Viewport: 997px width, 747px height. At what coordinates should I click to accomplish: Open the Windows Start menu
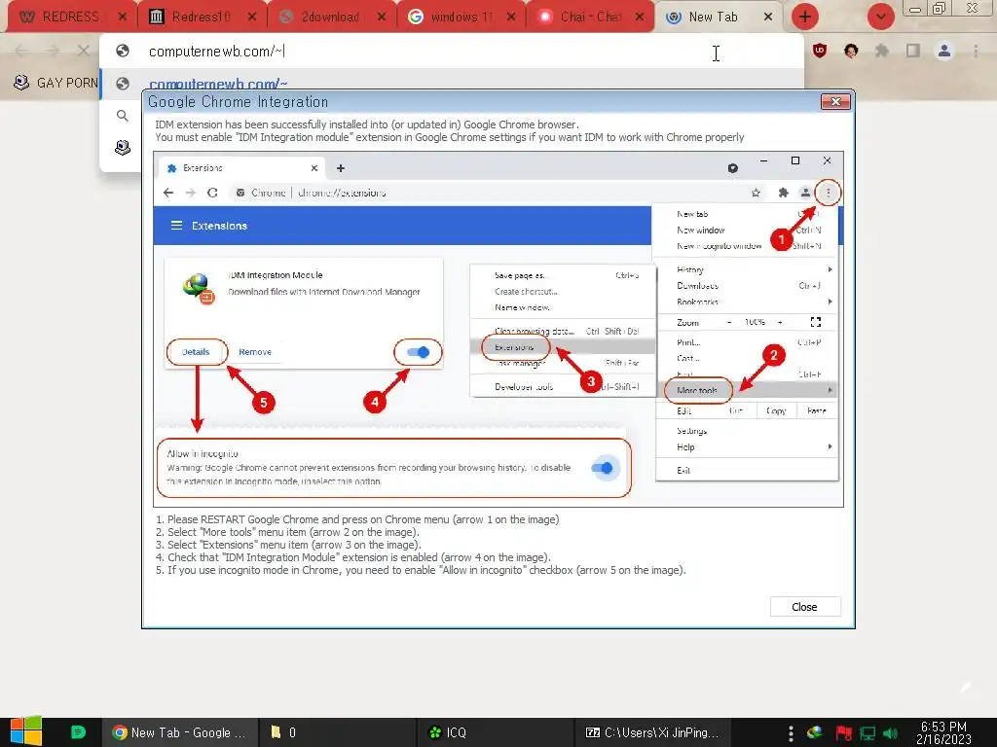pos(25,731)
